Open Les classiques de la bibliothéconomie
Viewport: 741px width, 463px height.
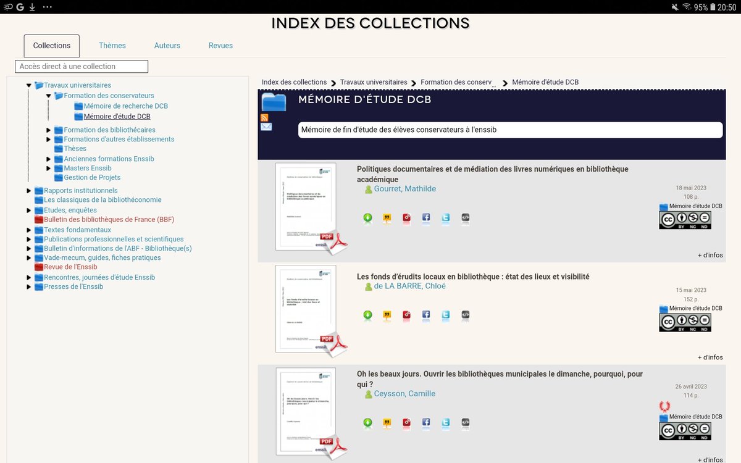tap(103, 200)
